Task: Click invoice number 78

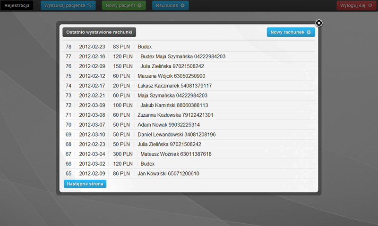Action: point(69,47)
